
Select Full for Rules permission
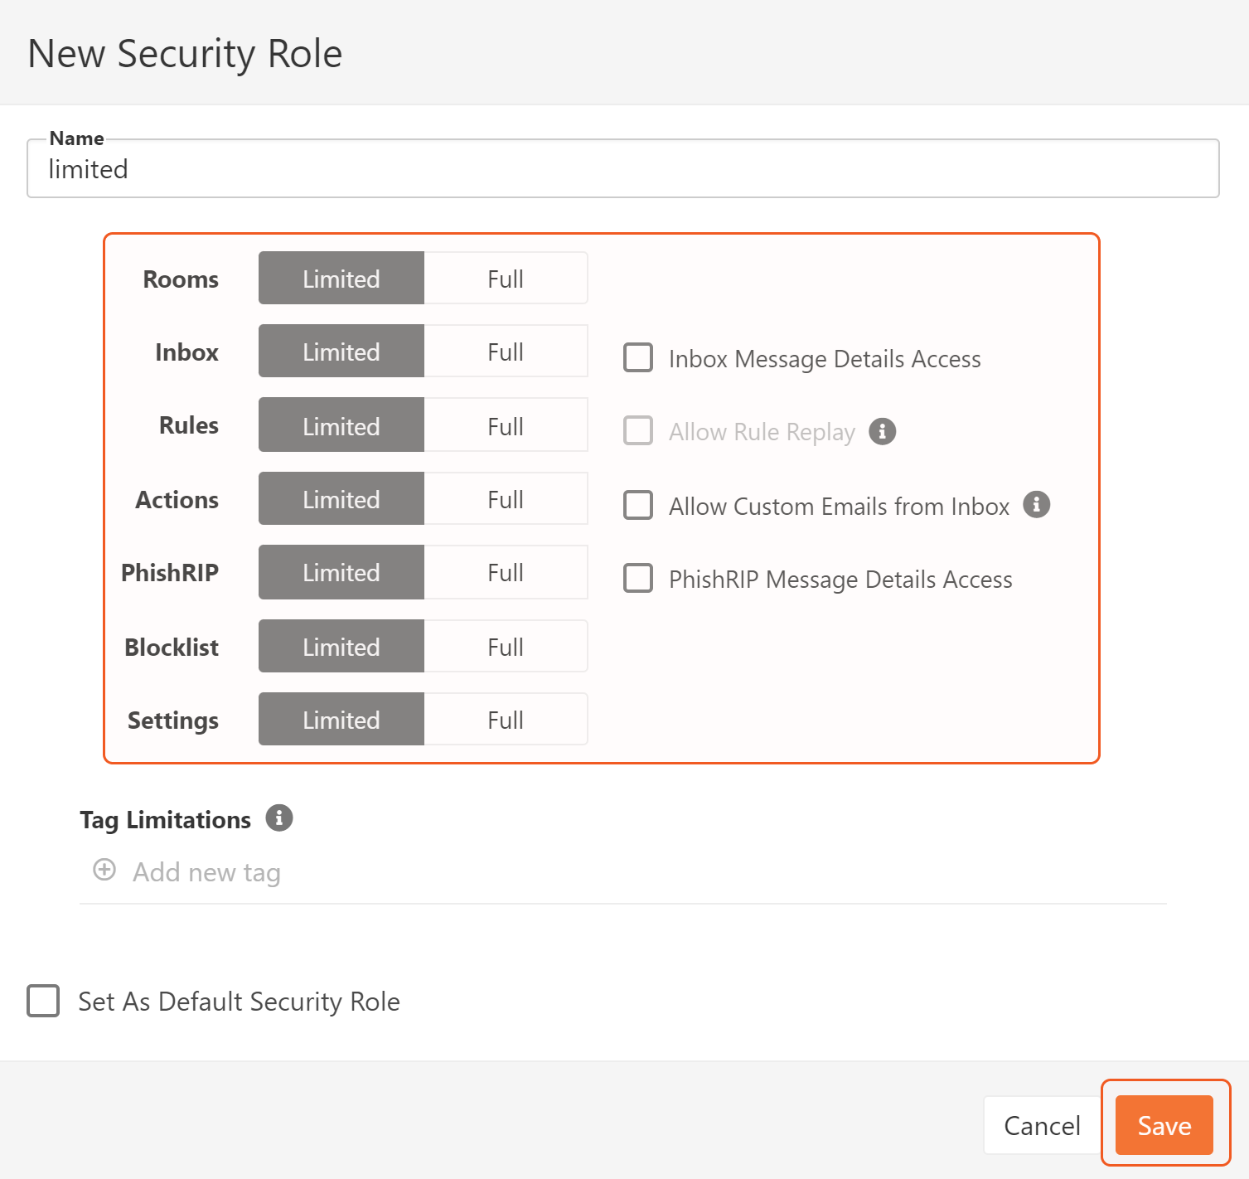point(505,426)
